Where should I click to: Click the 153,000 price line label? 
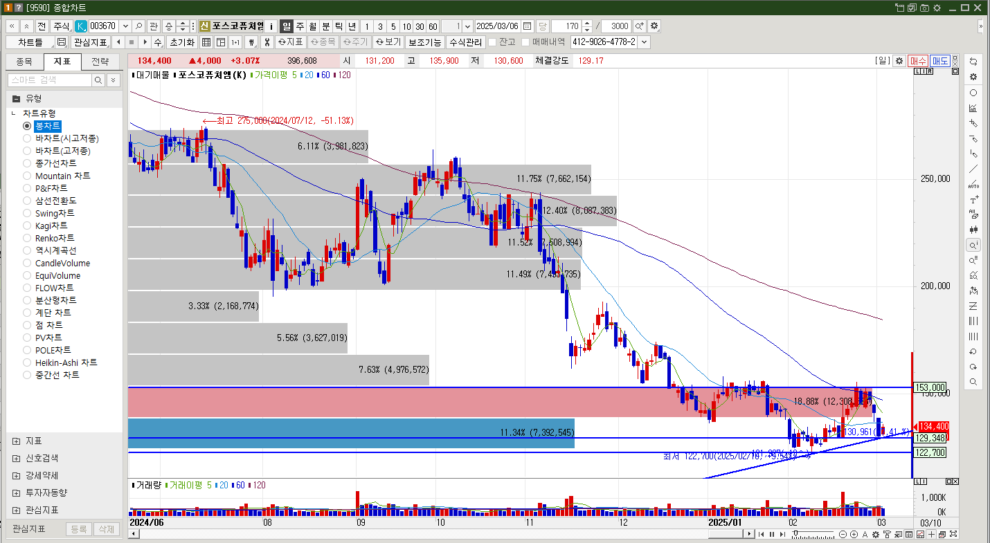click(930, 387)
